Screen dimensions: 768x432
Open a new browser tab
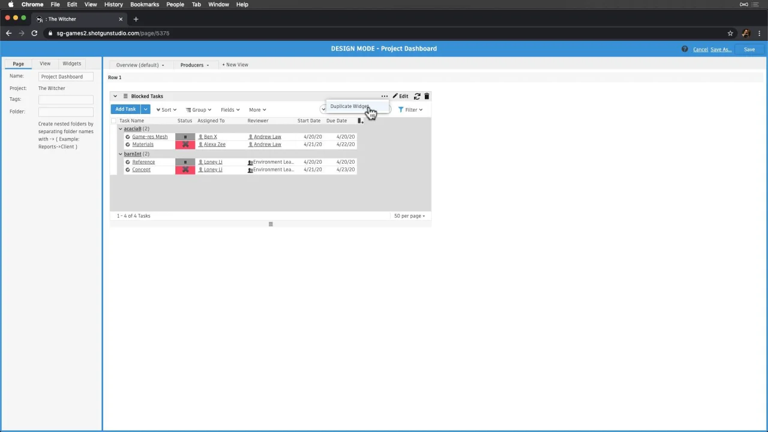pyautogui.click(x=136, y=19)
